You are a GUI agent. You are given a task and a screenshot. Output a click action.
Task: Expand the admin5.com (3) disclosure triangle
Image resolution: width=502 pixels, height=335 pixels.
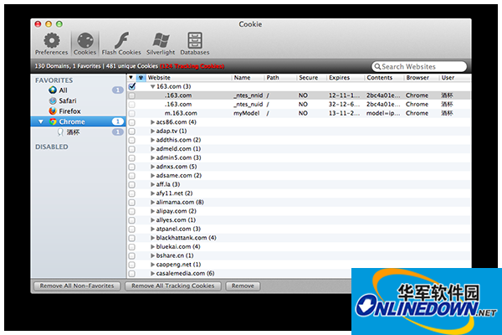pyautogui.click(x=153, y=157)
